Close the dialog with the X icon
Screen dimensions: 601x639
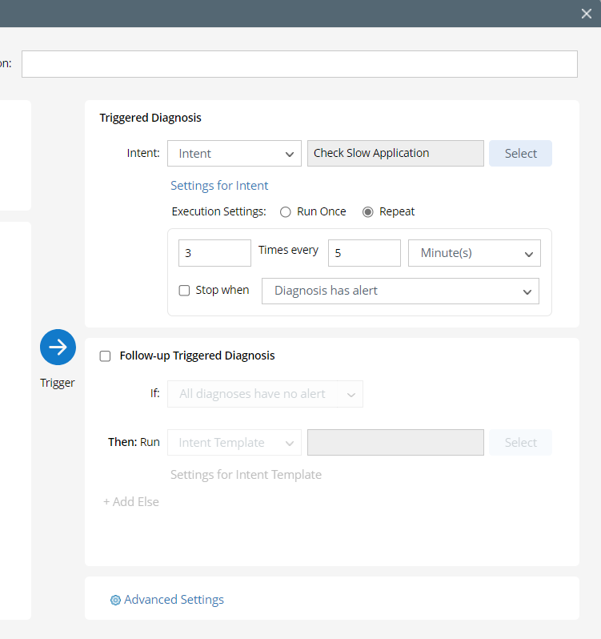[586, 13]
